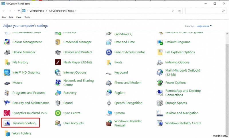The width and height of the screenshot is (229, 138).
Task: Click the Control Panel breadcrumb
Action: [x=37, y=11]
